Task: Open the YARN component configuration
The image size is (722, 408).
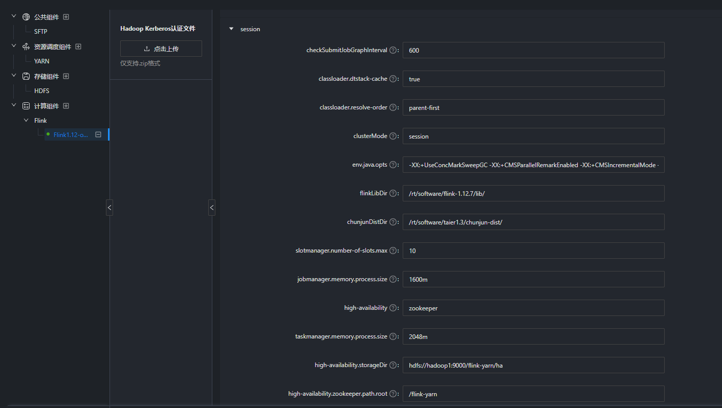Action: point(41,61)
